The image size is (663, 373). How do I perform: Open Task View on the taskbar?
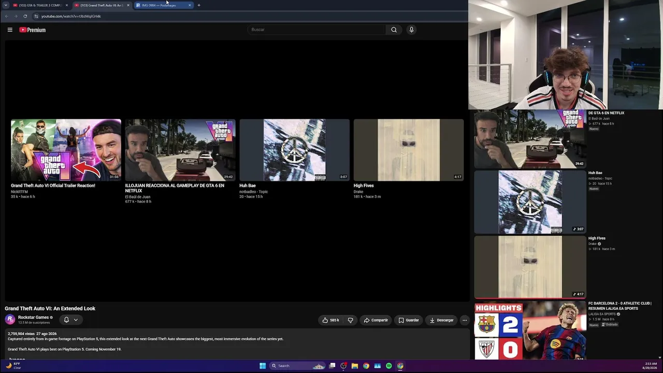click(x=332, y=366)
